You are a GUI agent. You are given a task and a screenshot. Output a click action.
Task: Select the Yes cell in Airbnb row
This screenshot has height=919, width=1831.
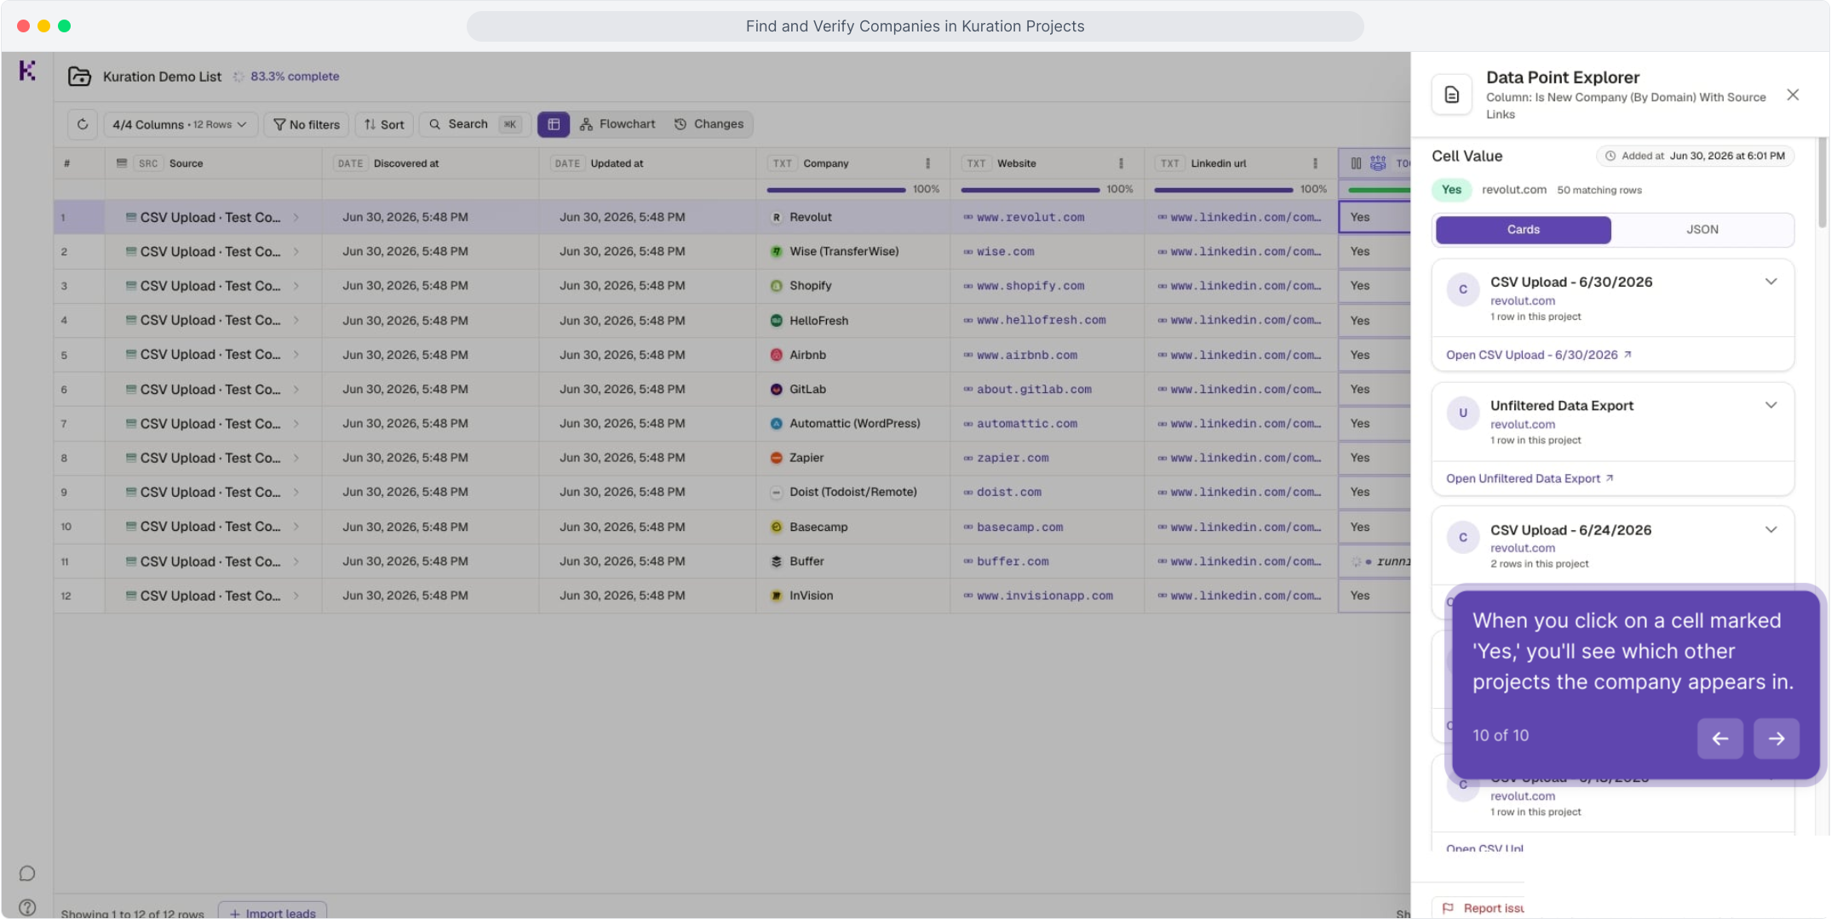pos(1374,355)
